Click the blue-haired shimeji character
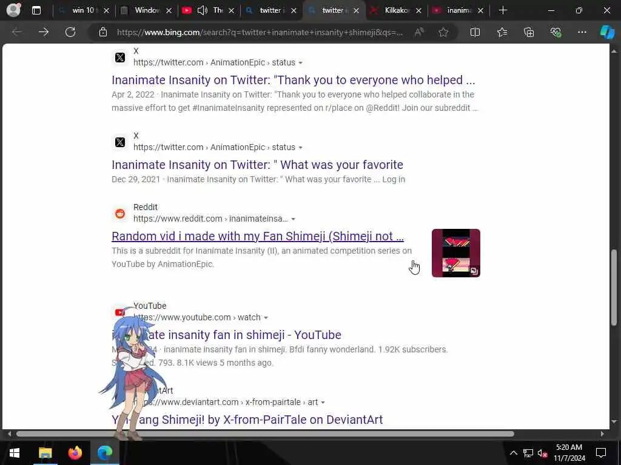This screenshot has width=621, height=465. coord(133,374)
